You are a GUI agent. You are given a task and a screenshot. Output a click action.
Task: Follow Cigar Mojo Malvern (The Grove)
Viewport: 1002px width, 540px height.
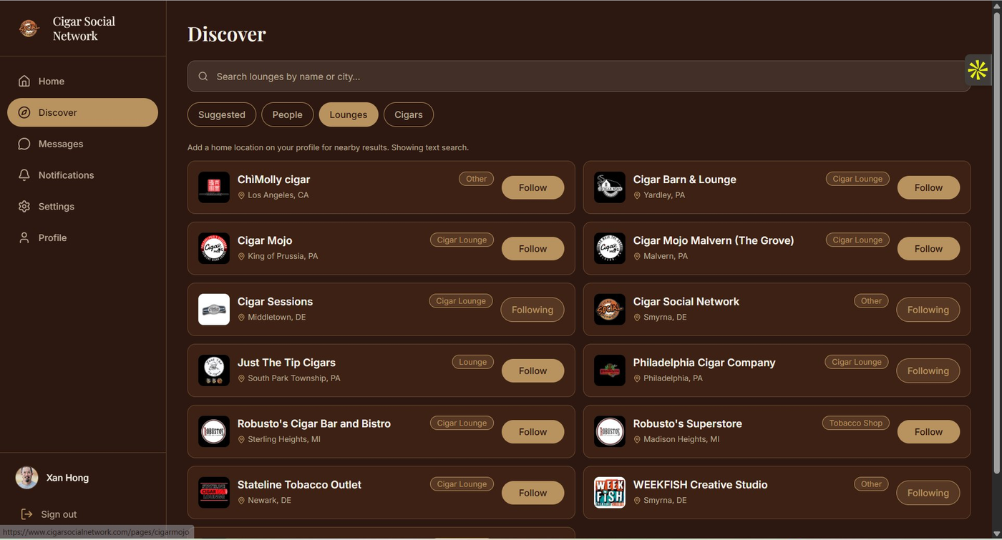[x=928, y=248]
